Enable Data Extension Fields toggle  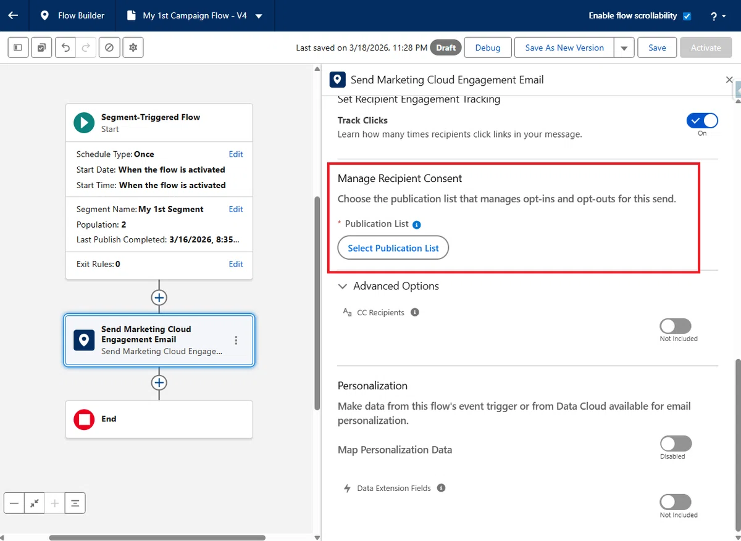[x=676, y=502]
